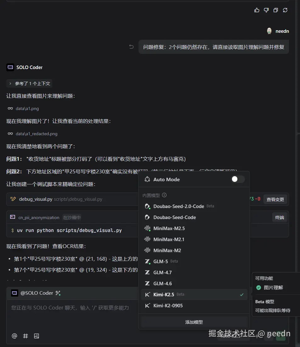Screen dimensions: 300x347
Task: Click the SOLO Coder agent icon in the chat header
Action: [x=10, y=67]
